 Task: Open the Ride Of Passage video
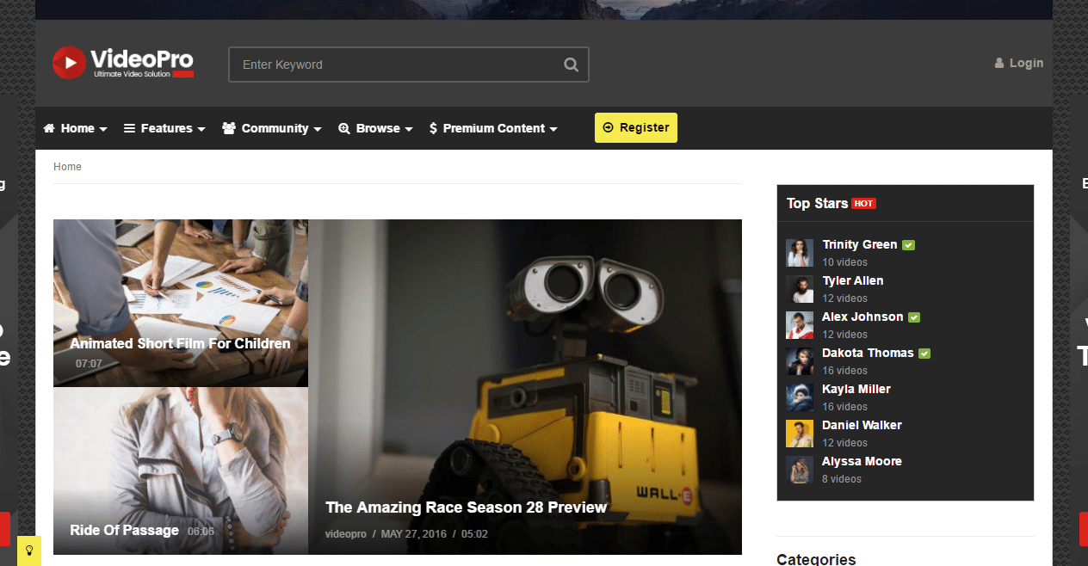click(124, 530)
